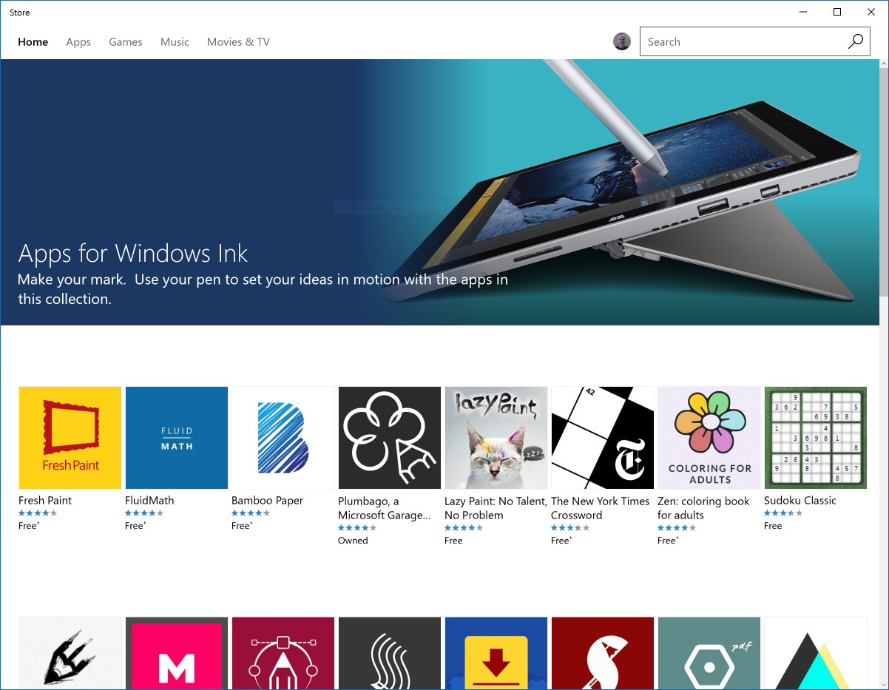Switch to the Apps tab
The width and height of the screenshot is (889, 690).
78,42
